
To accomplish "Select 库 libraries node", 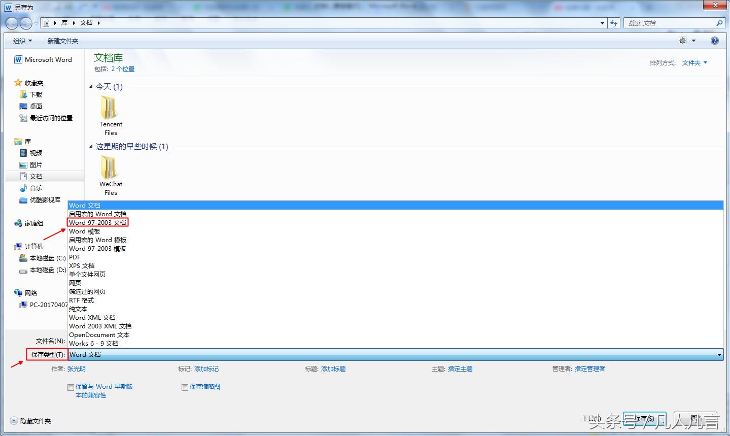I will (23, 141).
